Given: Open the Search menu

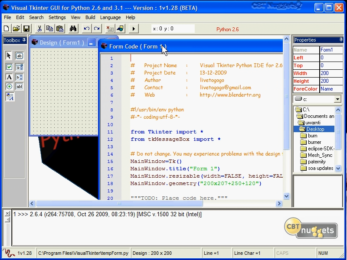Looking at the screenshot, I should click(36, 17).
